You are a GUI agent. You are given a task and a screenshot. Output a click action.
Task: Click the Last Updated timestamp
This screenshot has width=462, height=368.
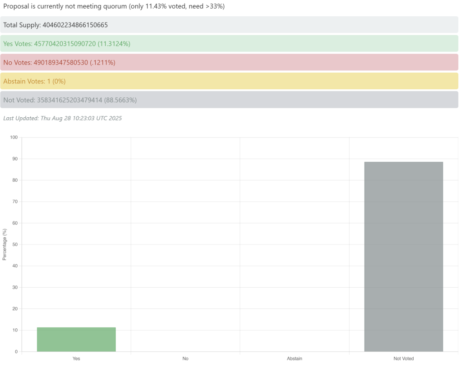click(x=62, y=118)
